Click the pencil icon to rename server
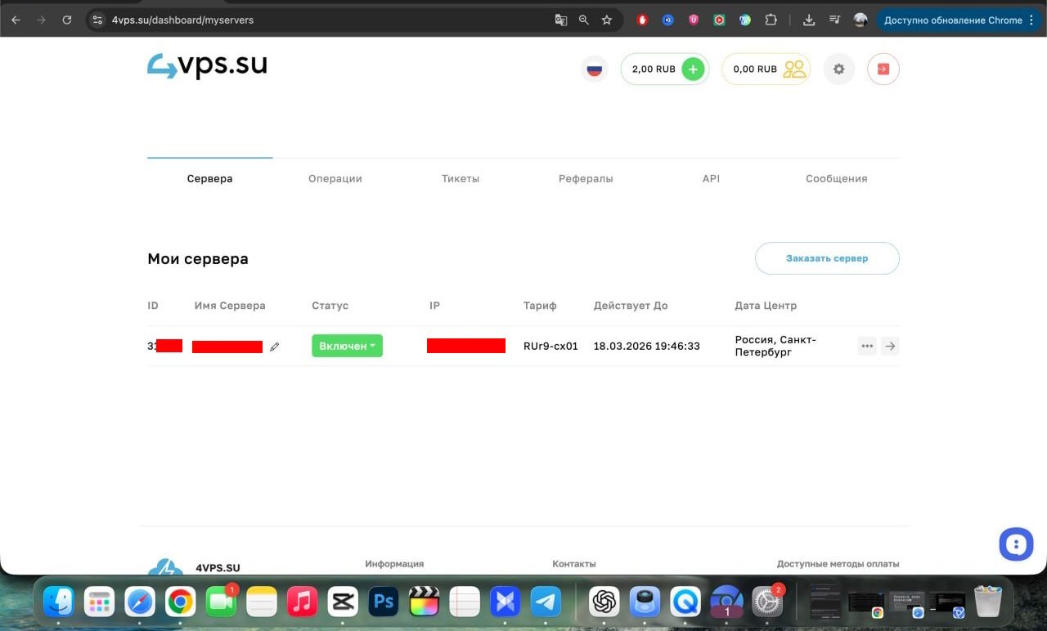This screenshot has height=631, width=1047. click(x=275, y=347)
